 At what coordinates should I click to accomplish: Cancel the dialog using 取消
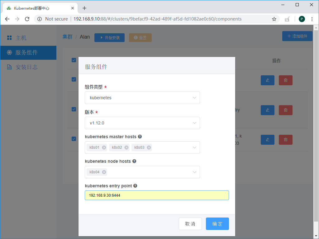tap(190, 223)
